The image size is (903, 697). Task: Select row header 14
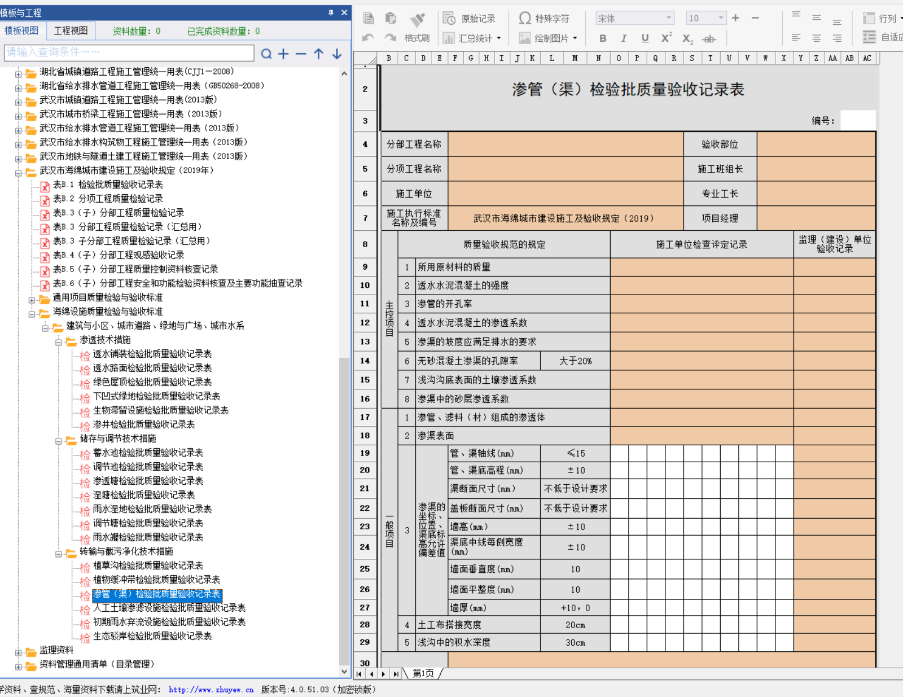365,361
